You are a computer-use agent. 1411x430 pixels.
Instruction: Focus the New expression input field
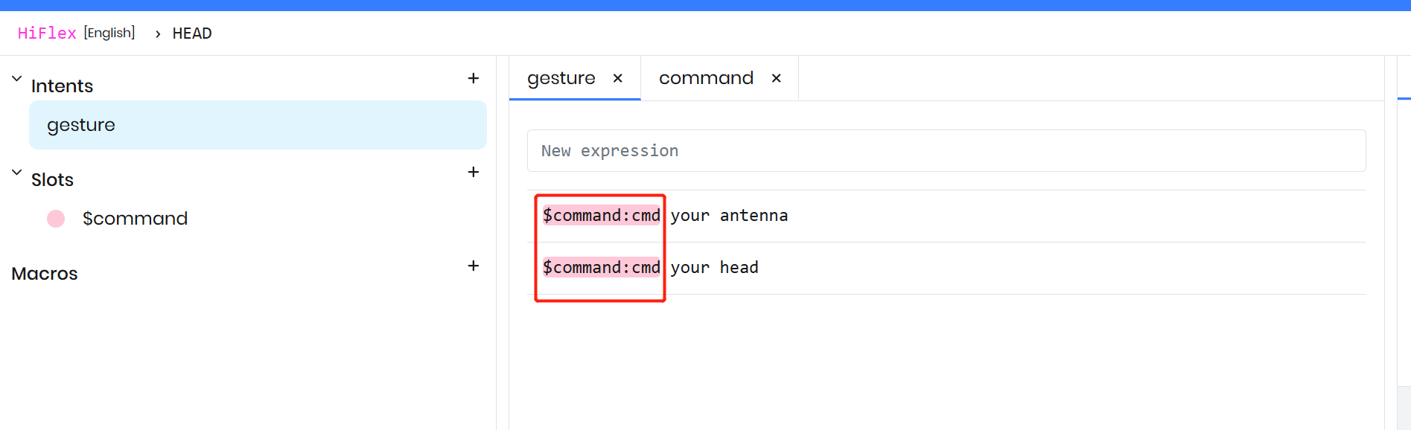(946, 151)
